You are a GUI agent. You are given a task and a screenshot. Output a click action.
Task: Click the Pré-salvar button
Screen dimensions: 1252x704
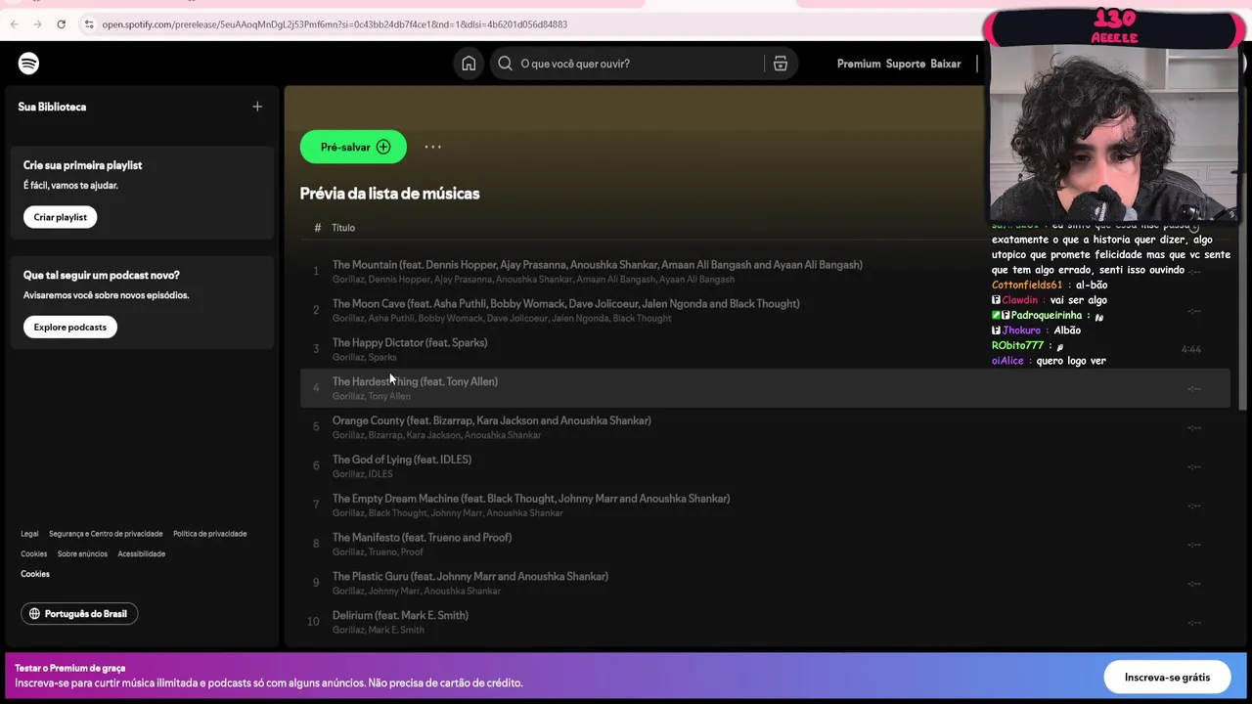pyautogui.click(x=353, y=147)
